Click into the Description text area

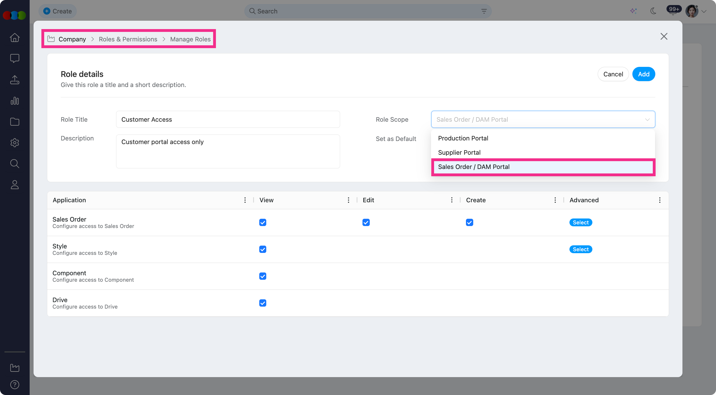228,151
